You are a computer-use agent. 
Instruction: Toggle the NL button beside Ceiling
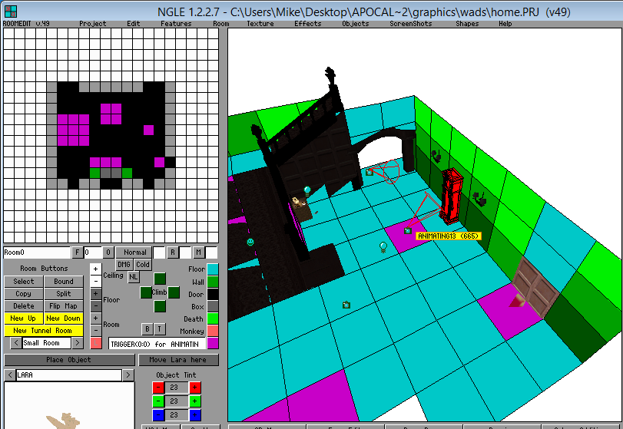point(134,277)
